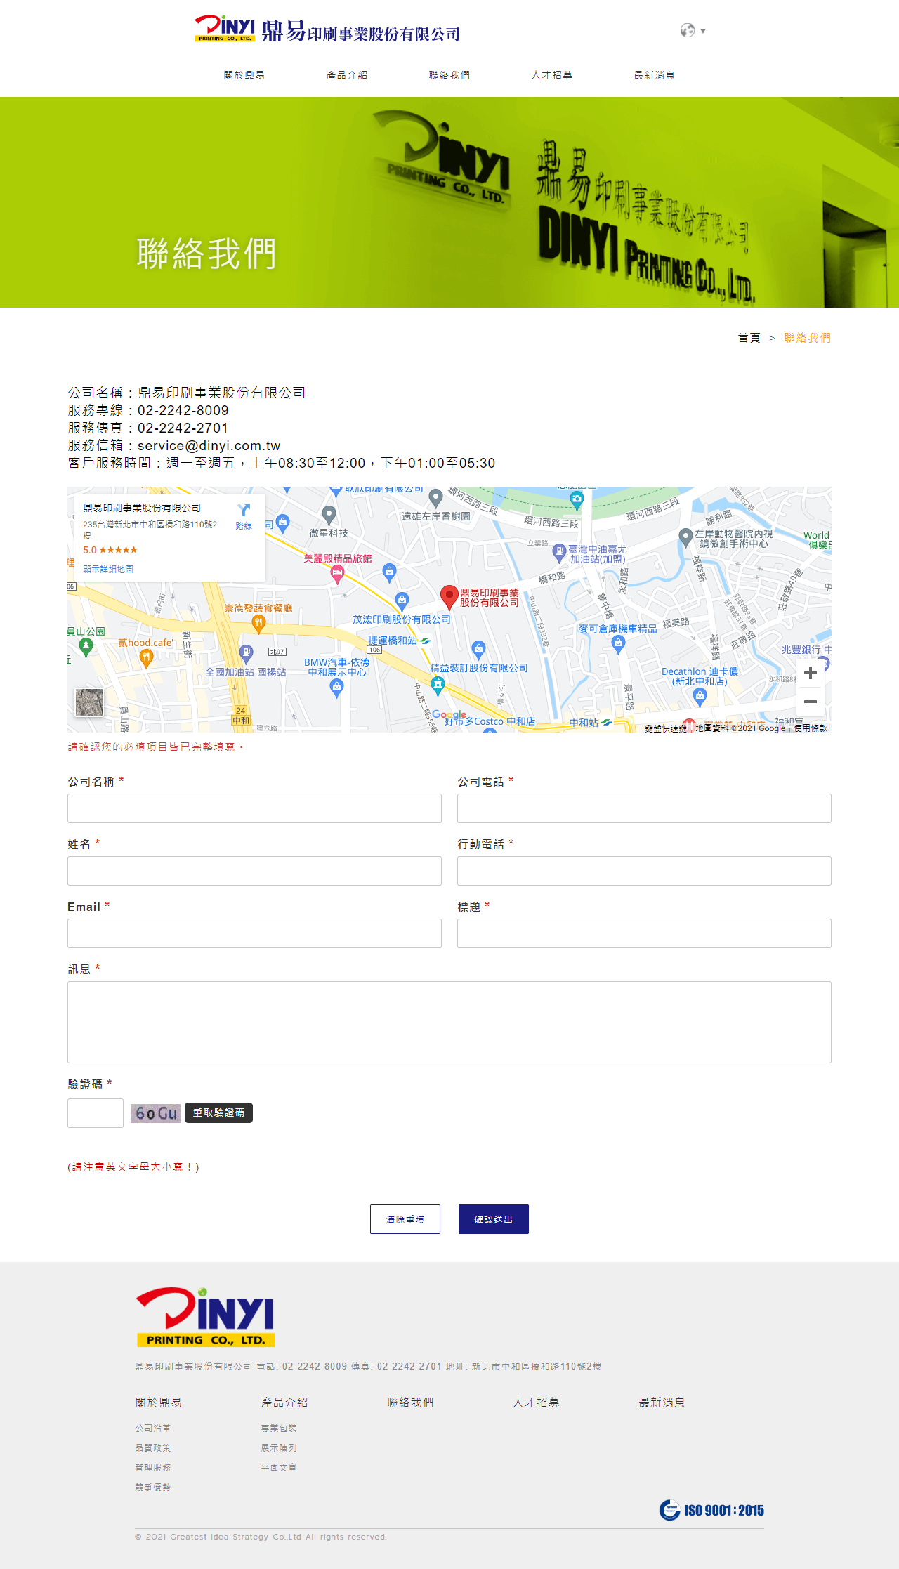Open 關於鼎易 in top navigation
Viewport: 899px width, 1569px height.
244,75
